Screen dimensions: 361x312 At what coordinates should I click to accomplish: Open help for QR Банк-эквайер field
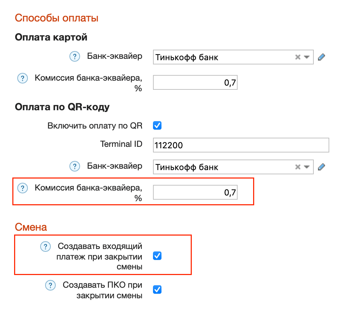pyautogui.click(x=74, y=166)
